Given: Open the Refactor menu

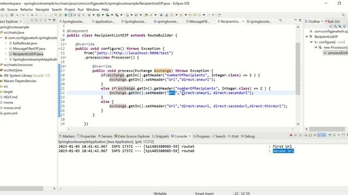Looking at the screenshot, I should pyautogui.click(x=27, y=10).
